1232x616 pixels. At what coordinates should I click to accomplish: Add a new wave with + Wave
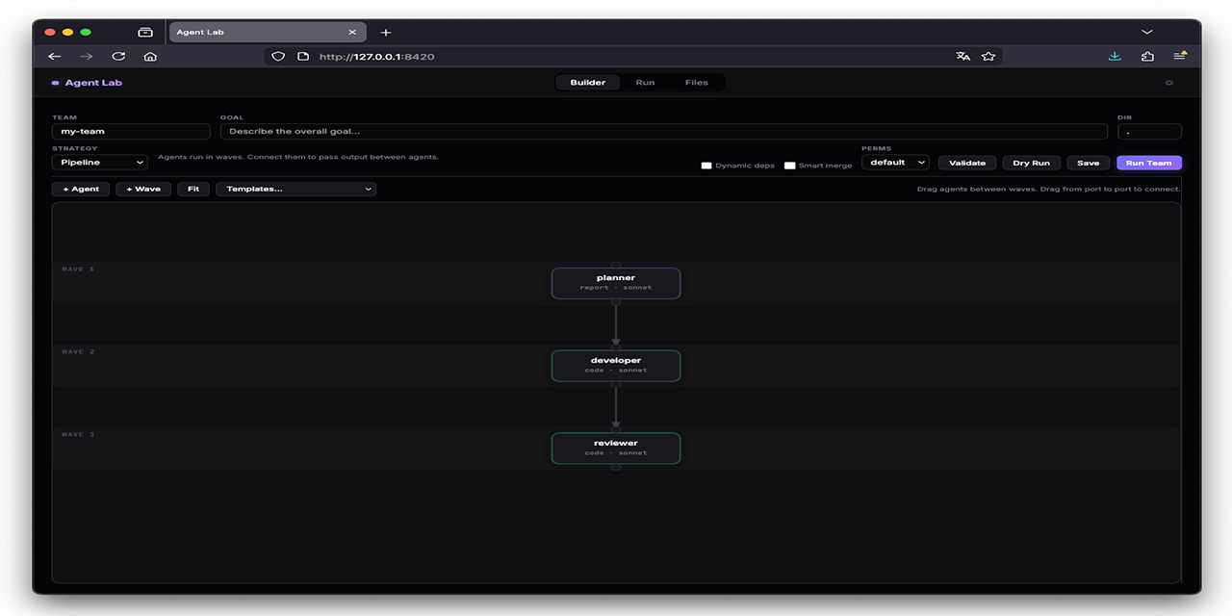pos(143,189)
